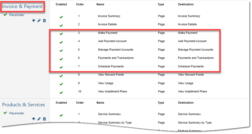The image size is (252, 134).
Task: Click the Enabled header in Invoice & Payment table
Action: pos(61,4)
